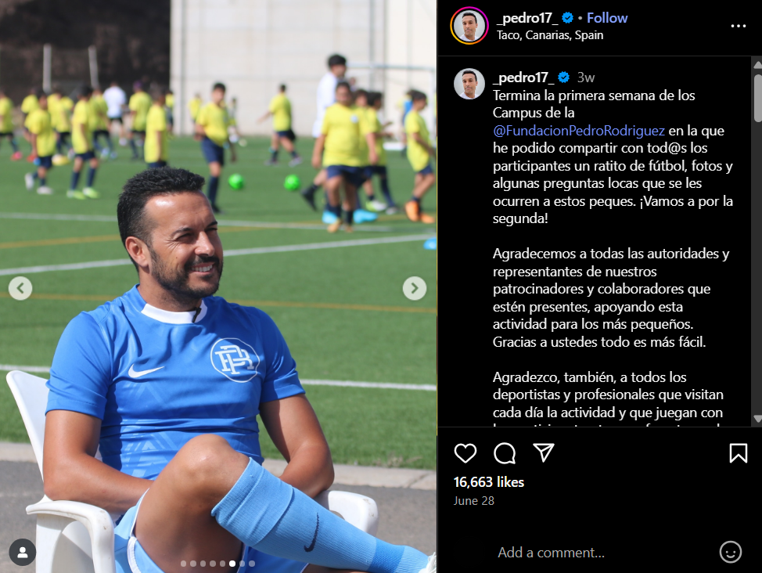Share post using the paper plane icon
This screenshot has width=762, height=573.
coord(543,453)
